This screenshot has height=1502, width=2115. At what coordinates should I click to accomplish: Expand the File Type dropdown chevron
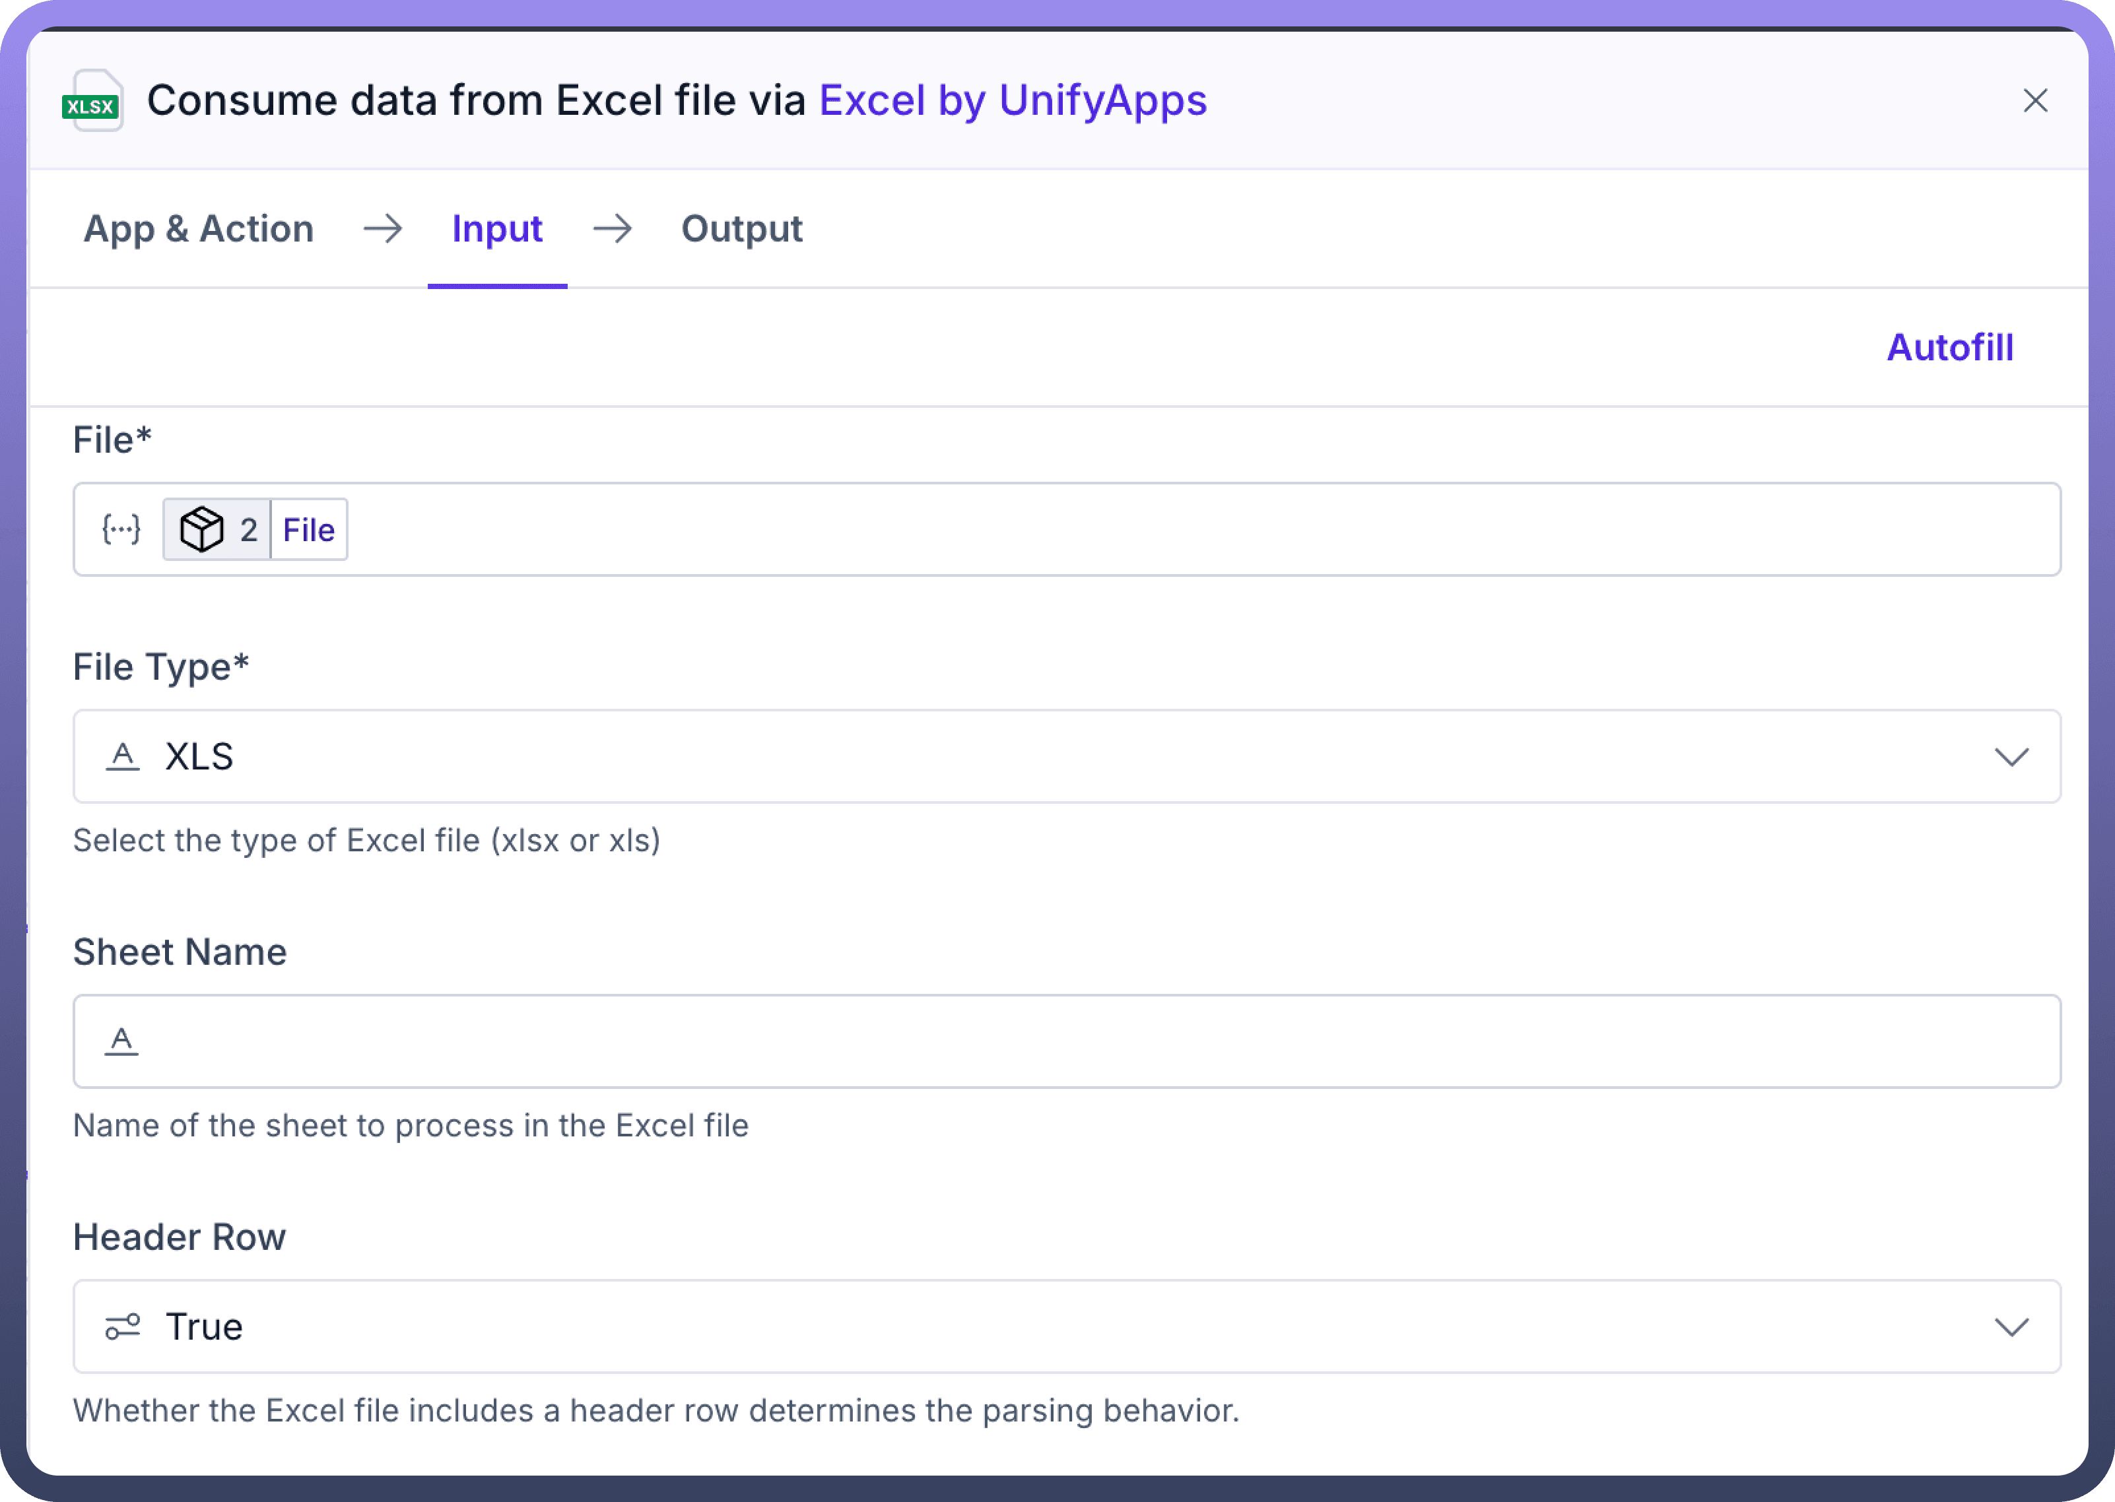(2011, 758)
